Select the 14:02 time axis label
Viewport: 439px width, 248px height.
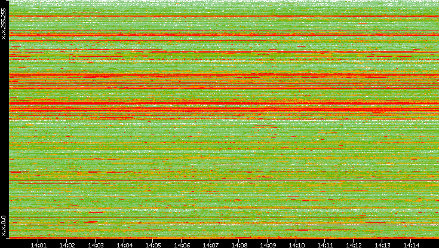[x=67, y=245]
